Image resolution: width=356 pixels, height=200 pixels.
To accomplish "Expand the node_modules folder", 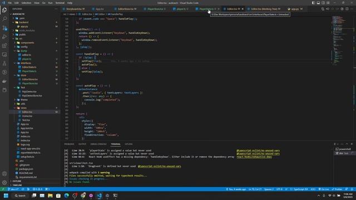I will 34,31.
